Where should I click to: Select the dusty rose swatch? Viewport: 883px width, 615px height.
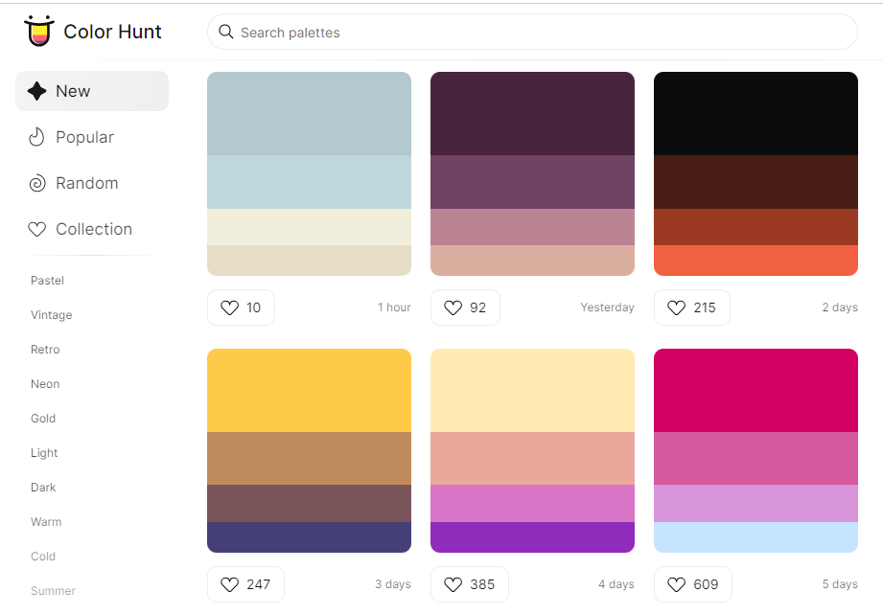[x=532, y=227]
